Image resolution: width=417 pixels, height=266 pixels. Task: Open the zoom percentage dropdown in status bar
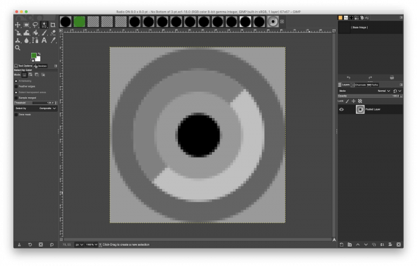click(91, 244)
